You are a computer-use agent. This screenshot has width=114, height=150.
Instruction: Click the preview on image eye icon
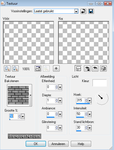(x=95, y=68)
